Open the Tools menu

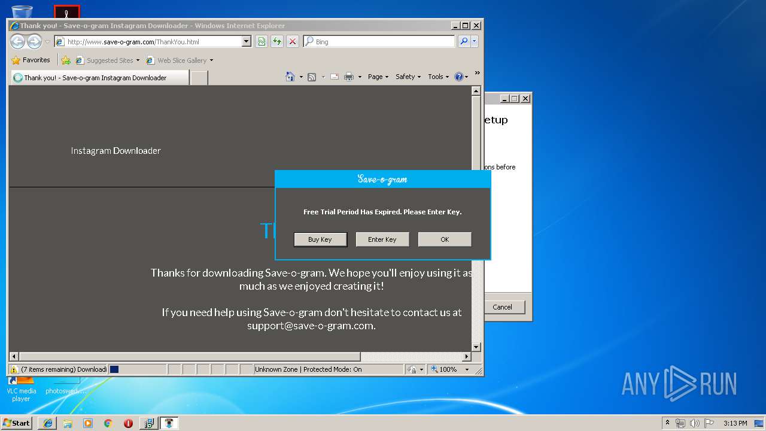coord(438,77)
